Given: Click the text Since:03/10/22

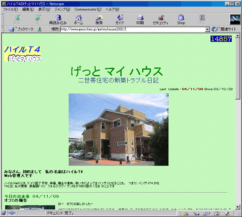Looking at the screenshot, I should [x=218, y=89].
